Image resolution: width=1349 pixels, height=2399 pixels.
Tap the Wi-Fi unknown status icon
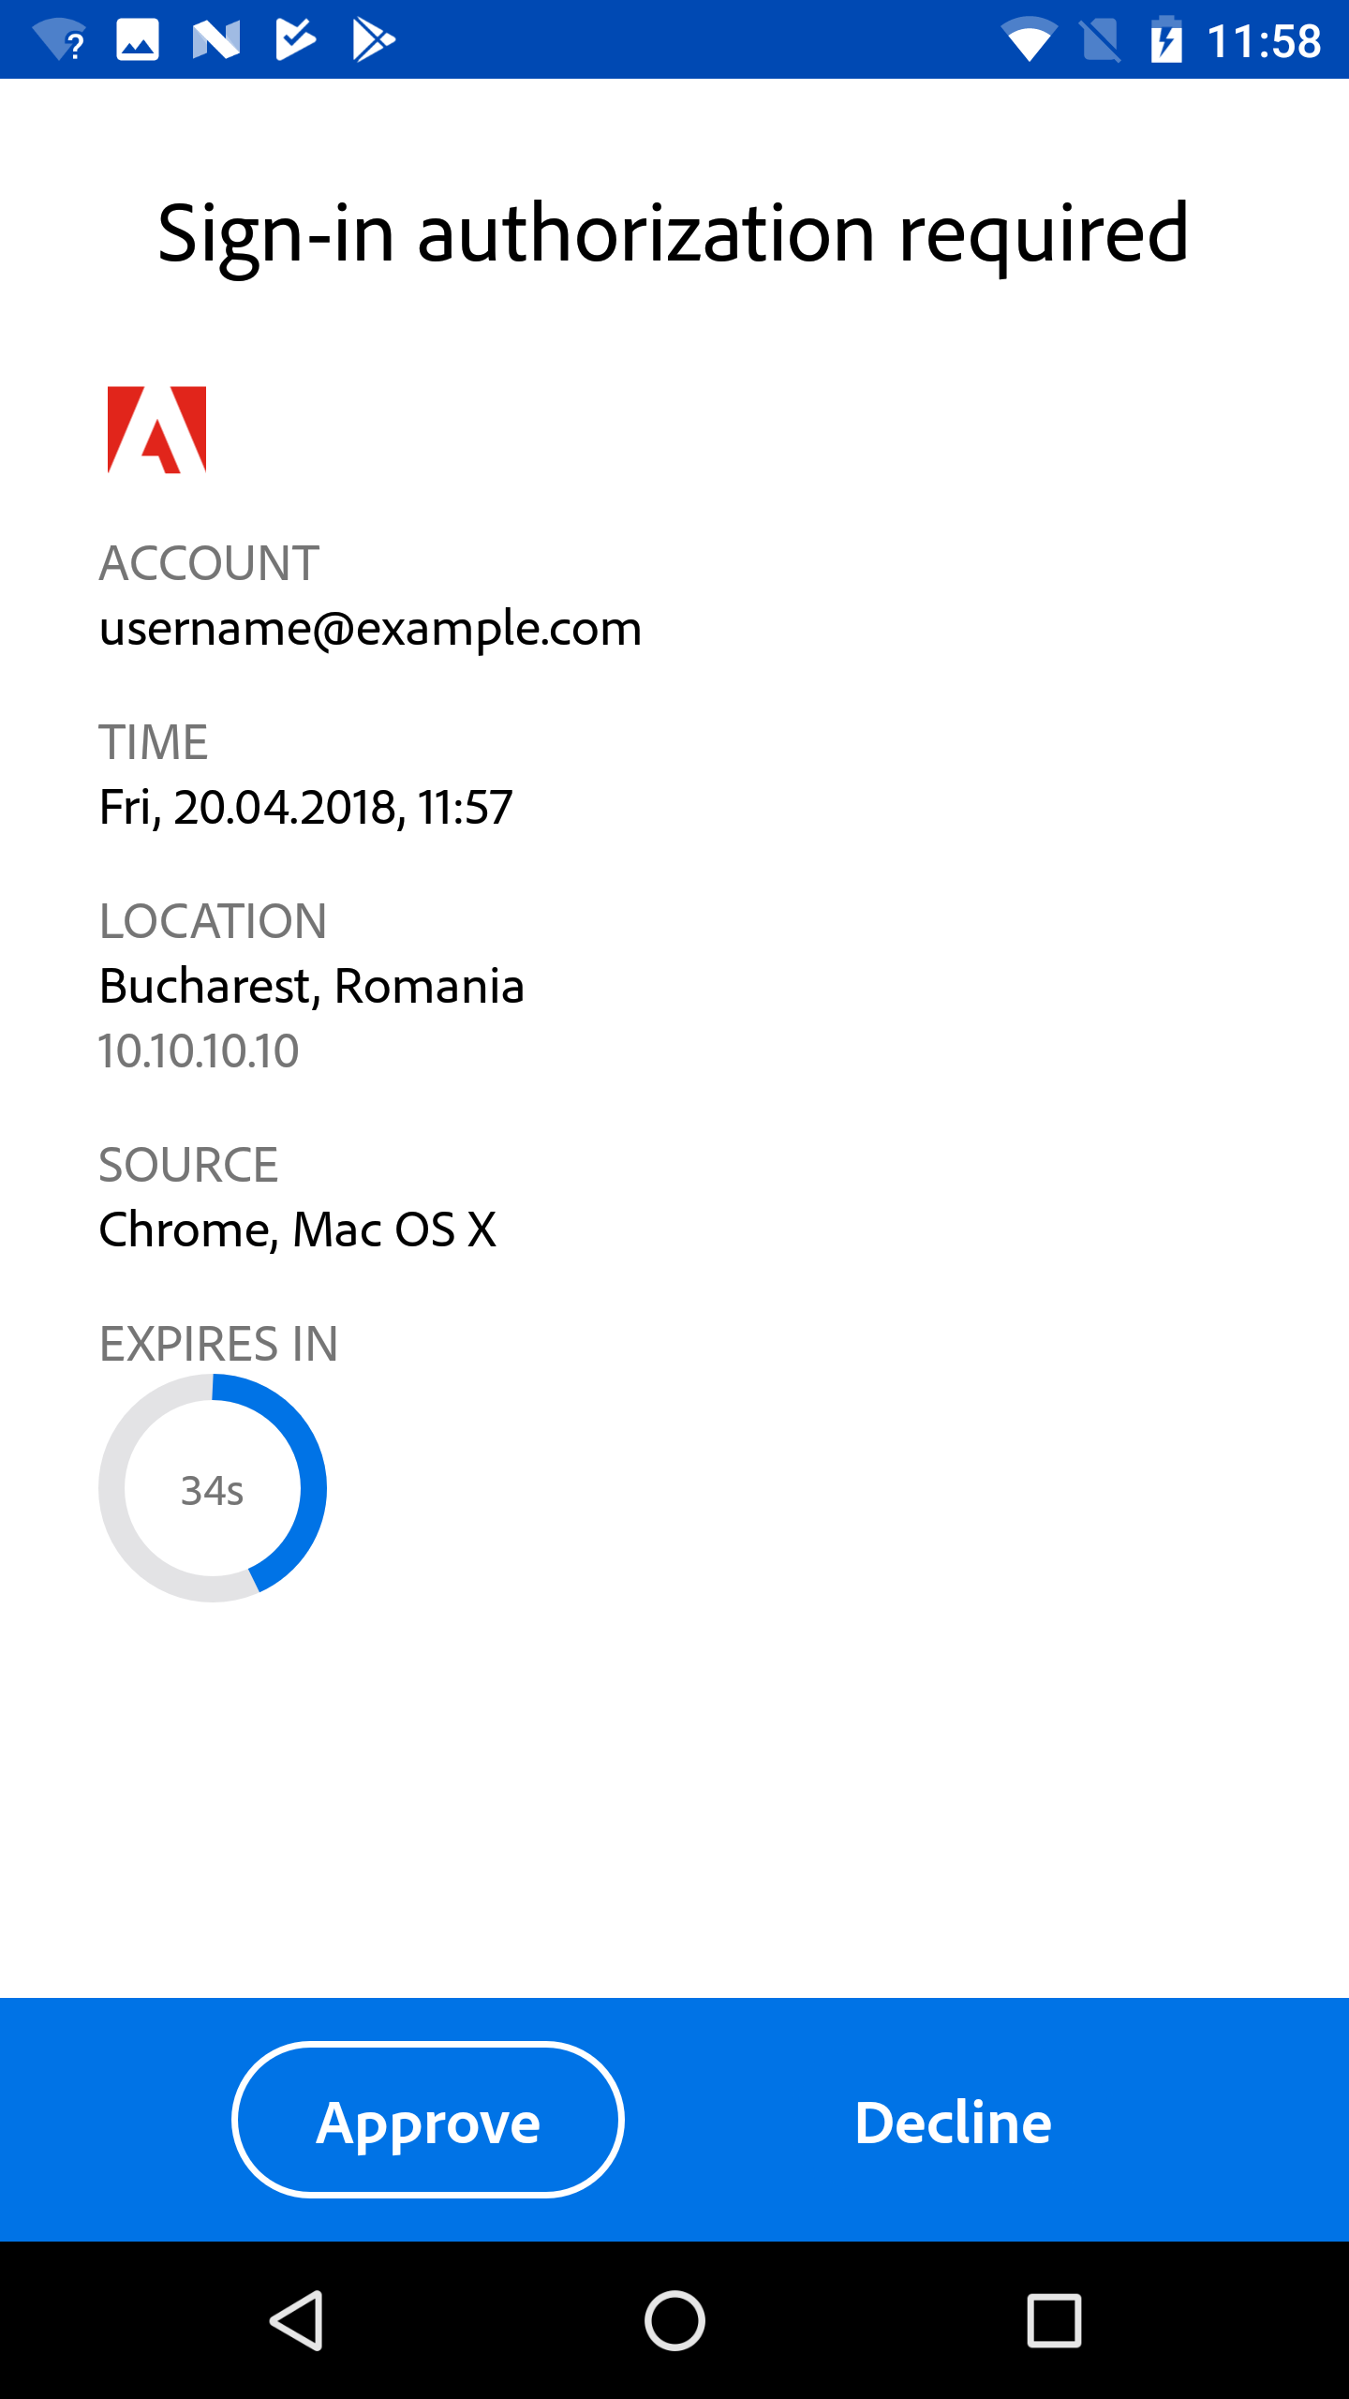tap(58, 40)
